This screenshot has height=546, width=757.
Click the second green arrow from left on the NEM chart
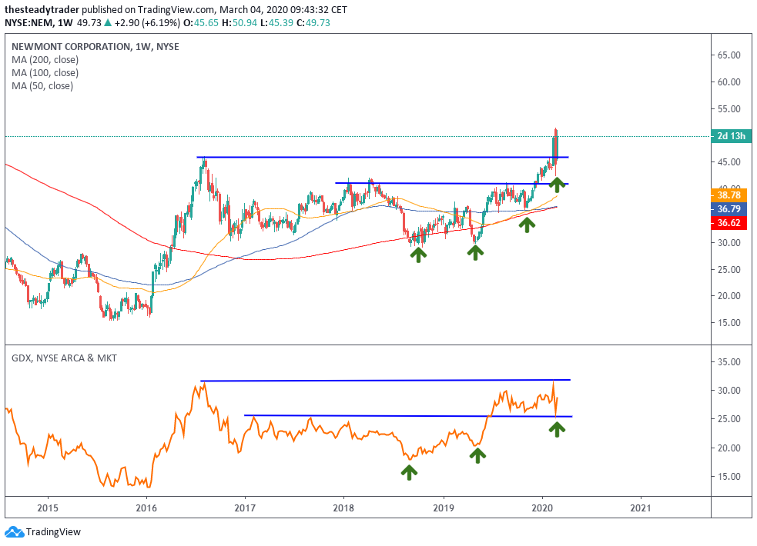pyautogui.click(x=475, y=251)
